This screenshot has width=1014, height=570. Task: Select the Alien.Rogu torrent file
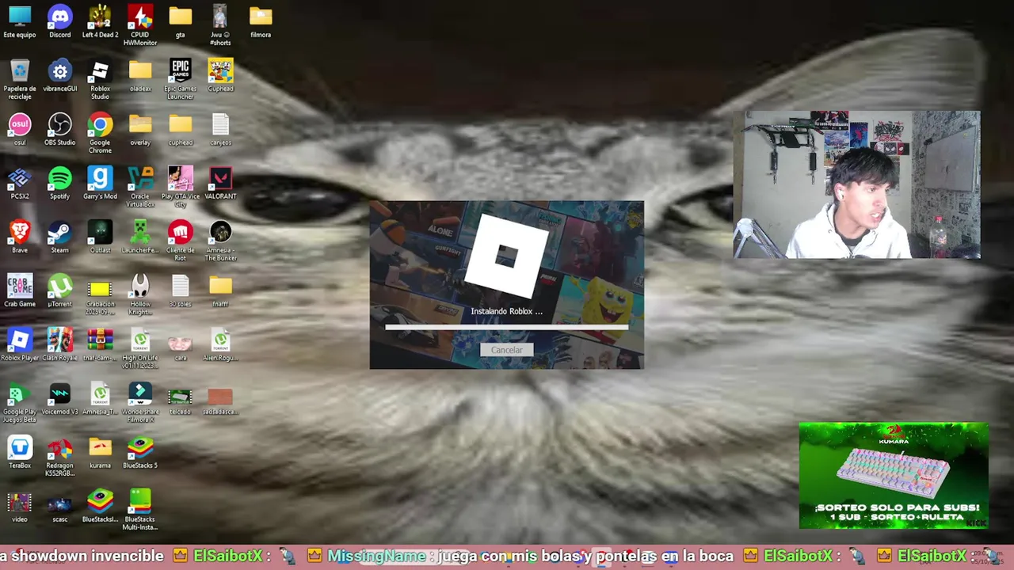pos(220,345)
